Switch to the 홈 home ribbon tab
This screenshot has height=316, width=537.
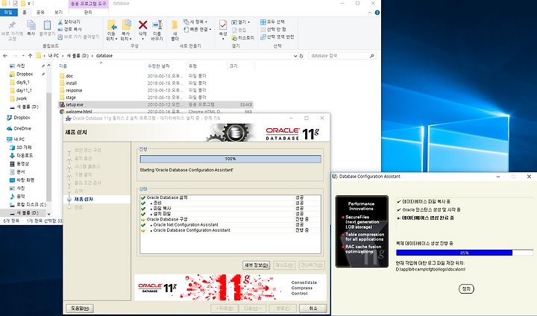tap(25, 13)
